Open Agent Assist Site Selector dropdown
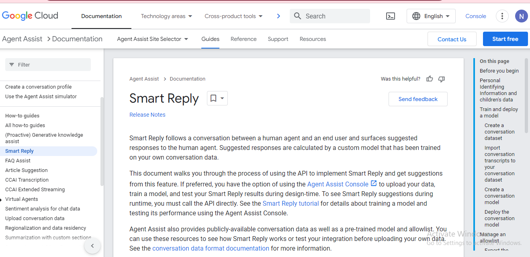 tap(153, 39)
